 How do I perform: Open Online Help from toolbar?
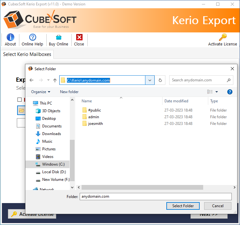[x=32, y=40]
